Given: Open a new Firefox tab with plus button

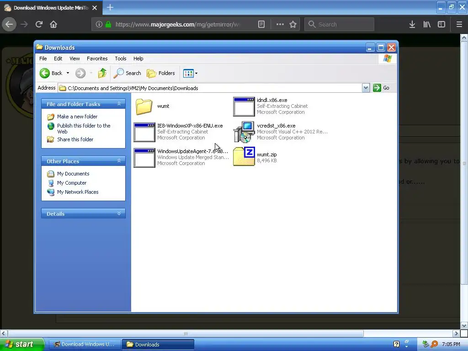Looking at the screenshot, I should [x=110, y=7].
